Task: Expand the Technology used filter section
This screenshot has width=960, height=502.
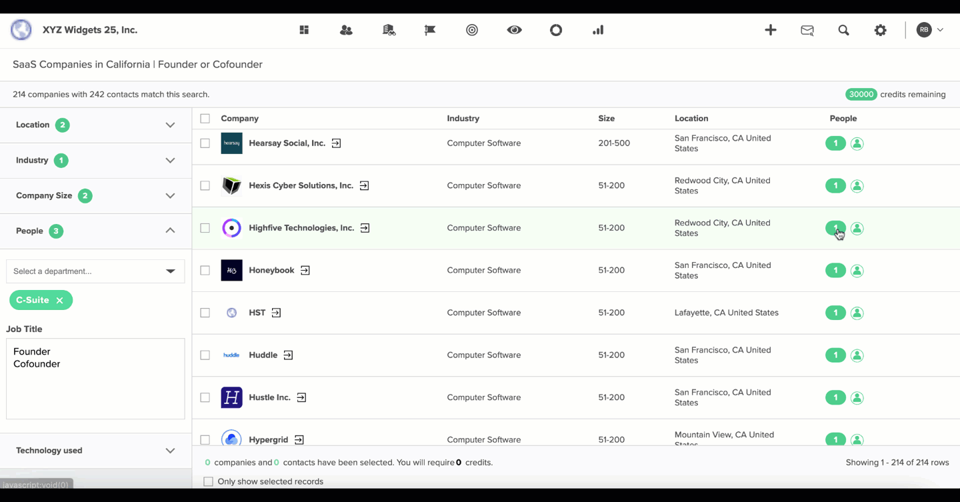Action: point(96,451)
